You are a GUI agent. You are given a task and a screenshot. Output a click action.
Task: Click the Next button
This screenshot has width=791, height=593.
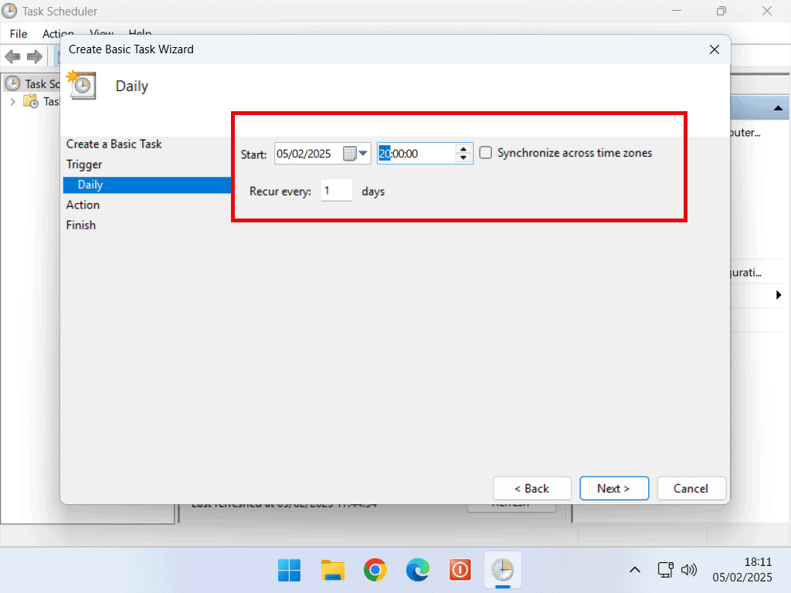pos(613,488)
